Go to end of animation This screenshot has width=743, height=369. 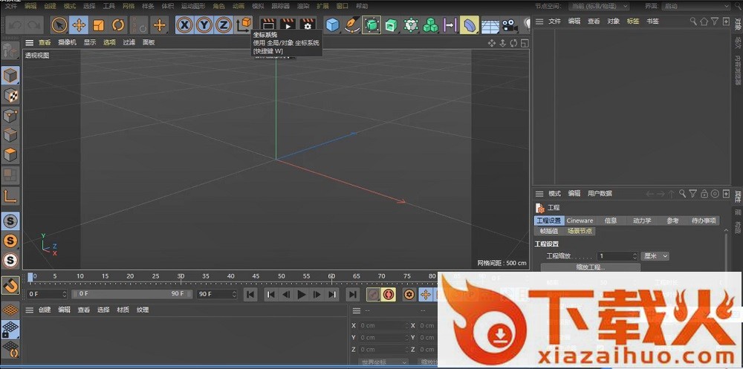[x=353, y=295]
